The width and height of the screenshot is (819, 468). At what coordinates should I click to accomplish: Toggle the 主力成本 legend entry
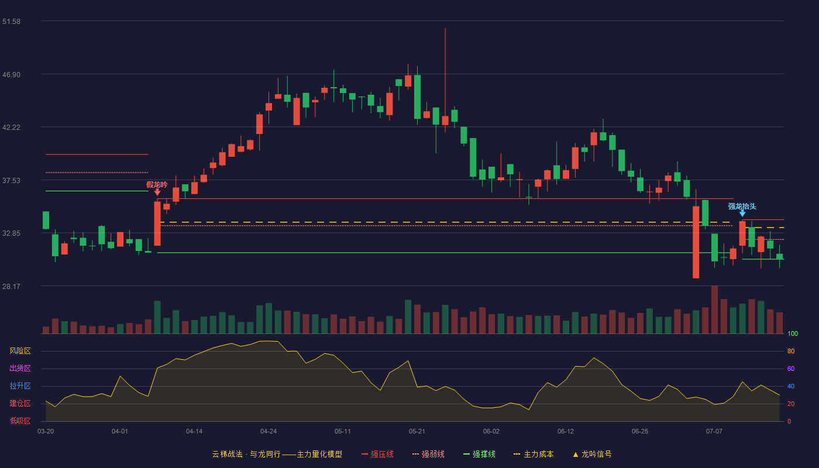(534, 454)
